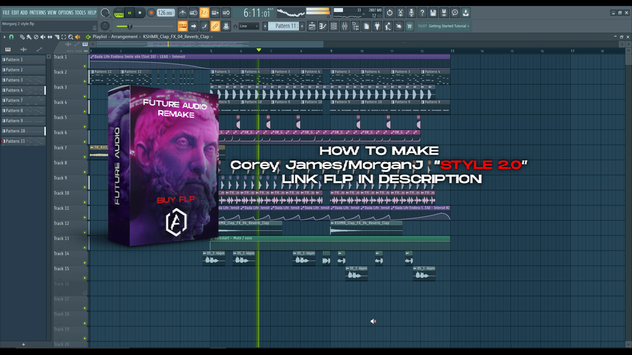Toggle loop recording icon
The height and width of the screenshot is (355, 632).
pyautogui.click(x=226, y=13)
